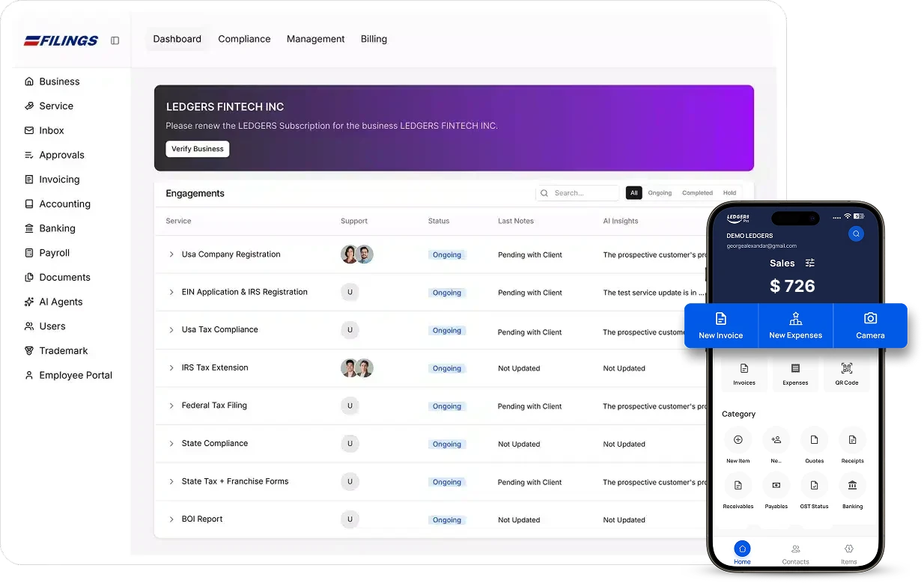
Task: Expand State Tax + Franchise Forms row
Action: pyautogui.click(x=171, y=482)
